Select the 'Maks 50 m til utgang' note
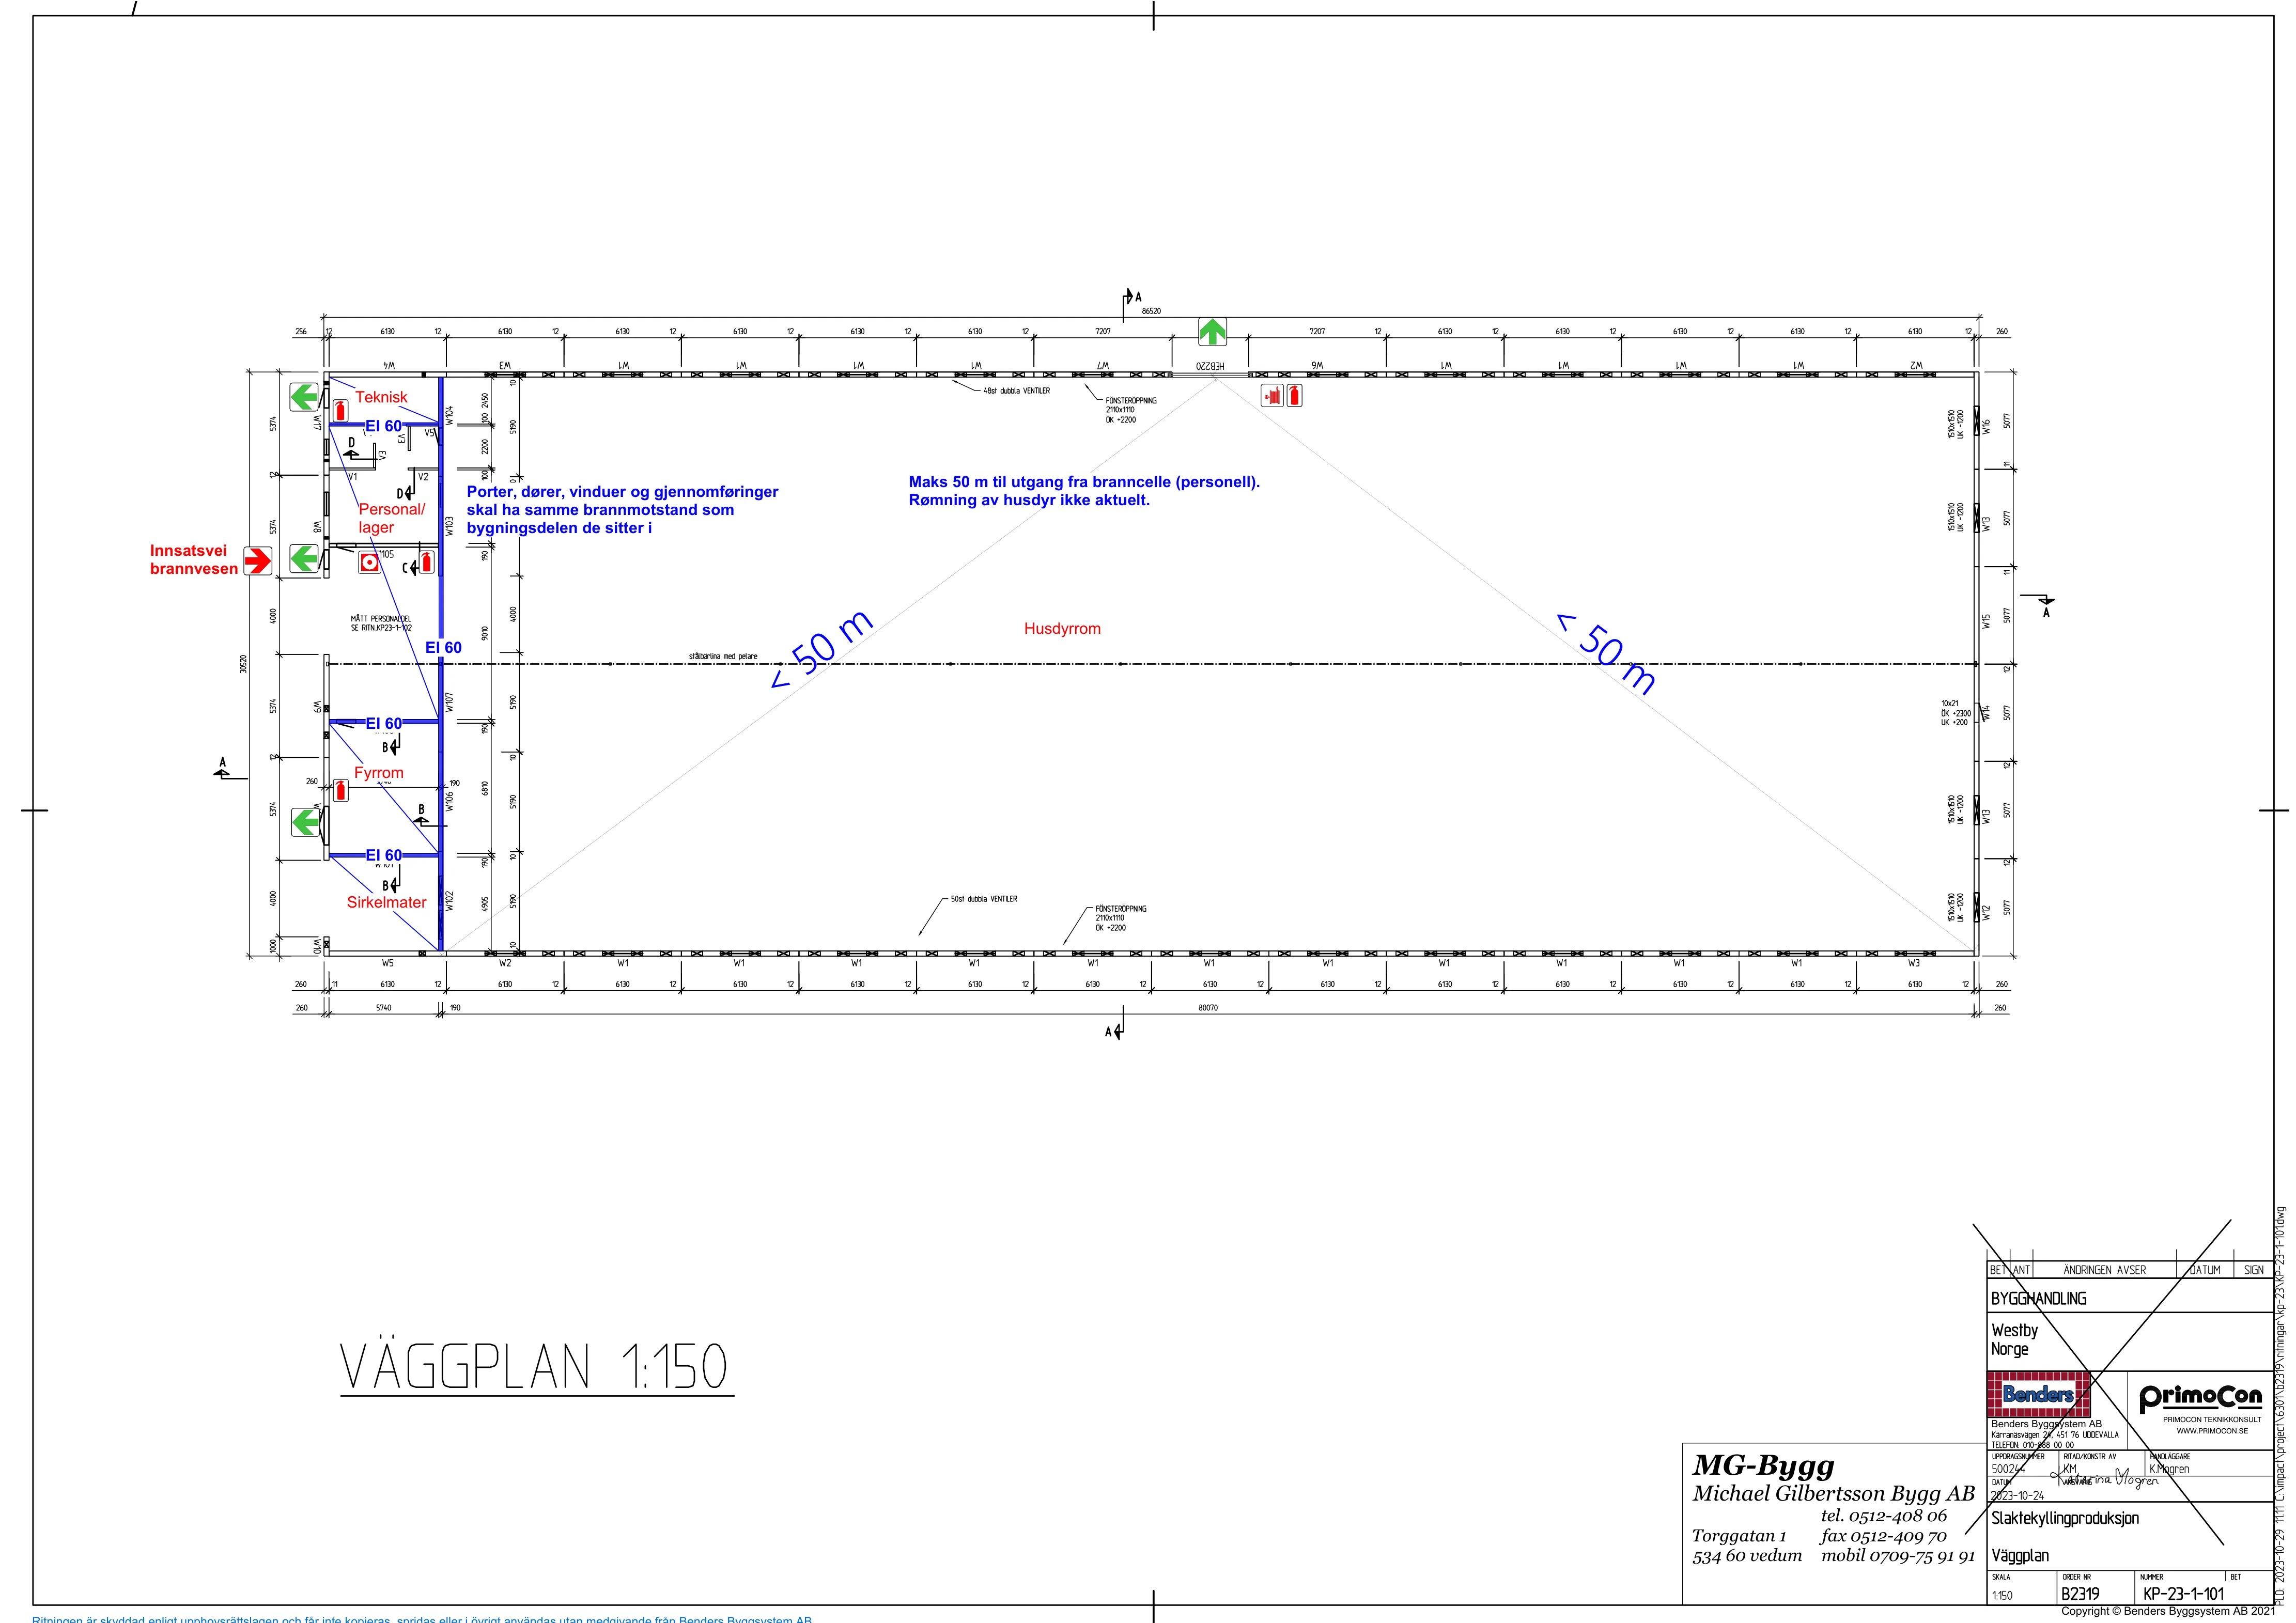The width and height of the screenshot is (2296, 1623). (1084, 491)
